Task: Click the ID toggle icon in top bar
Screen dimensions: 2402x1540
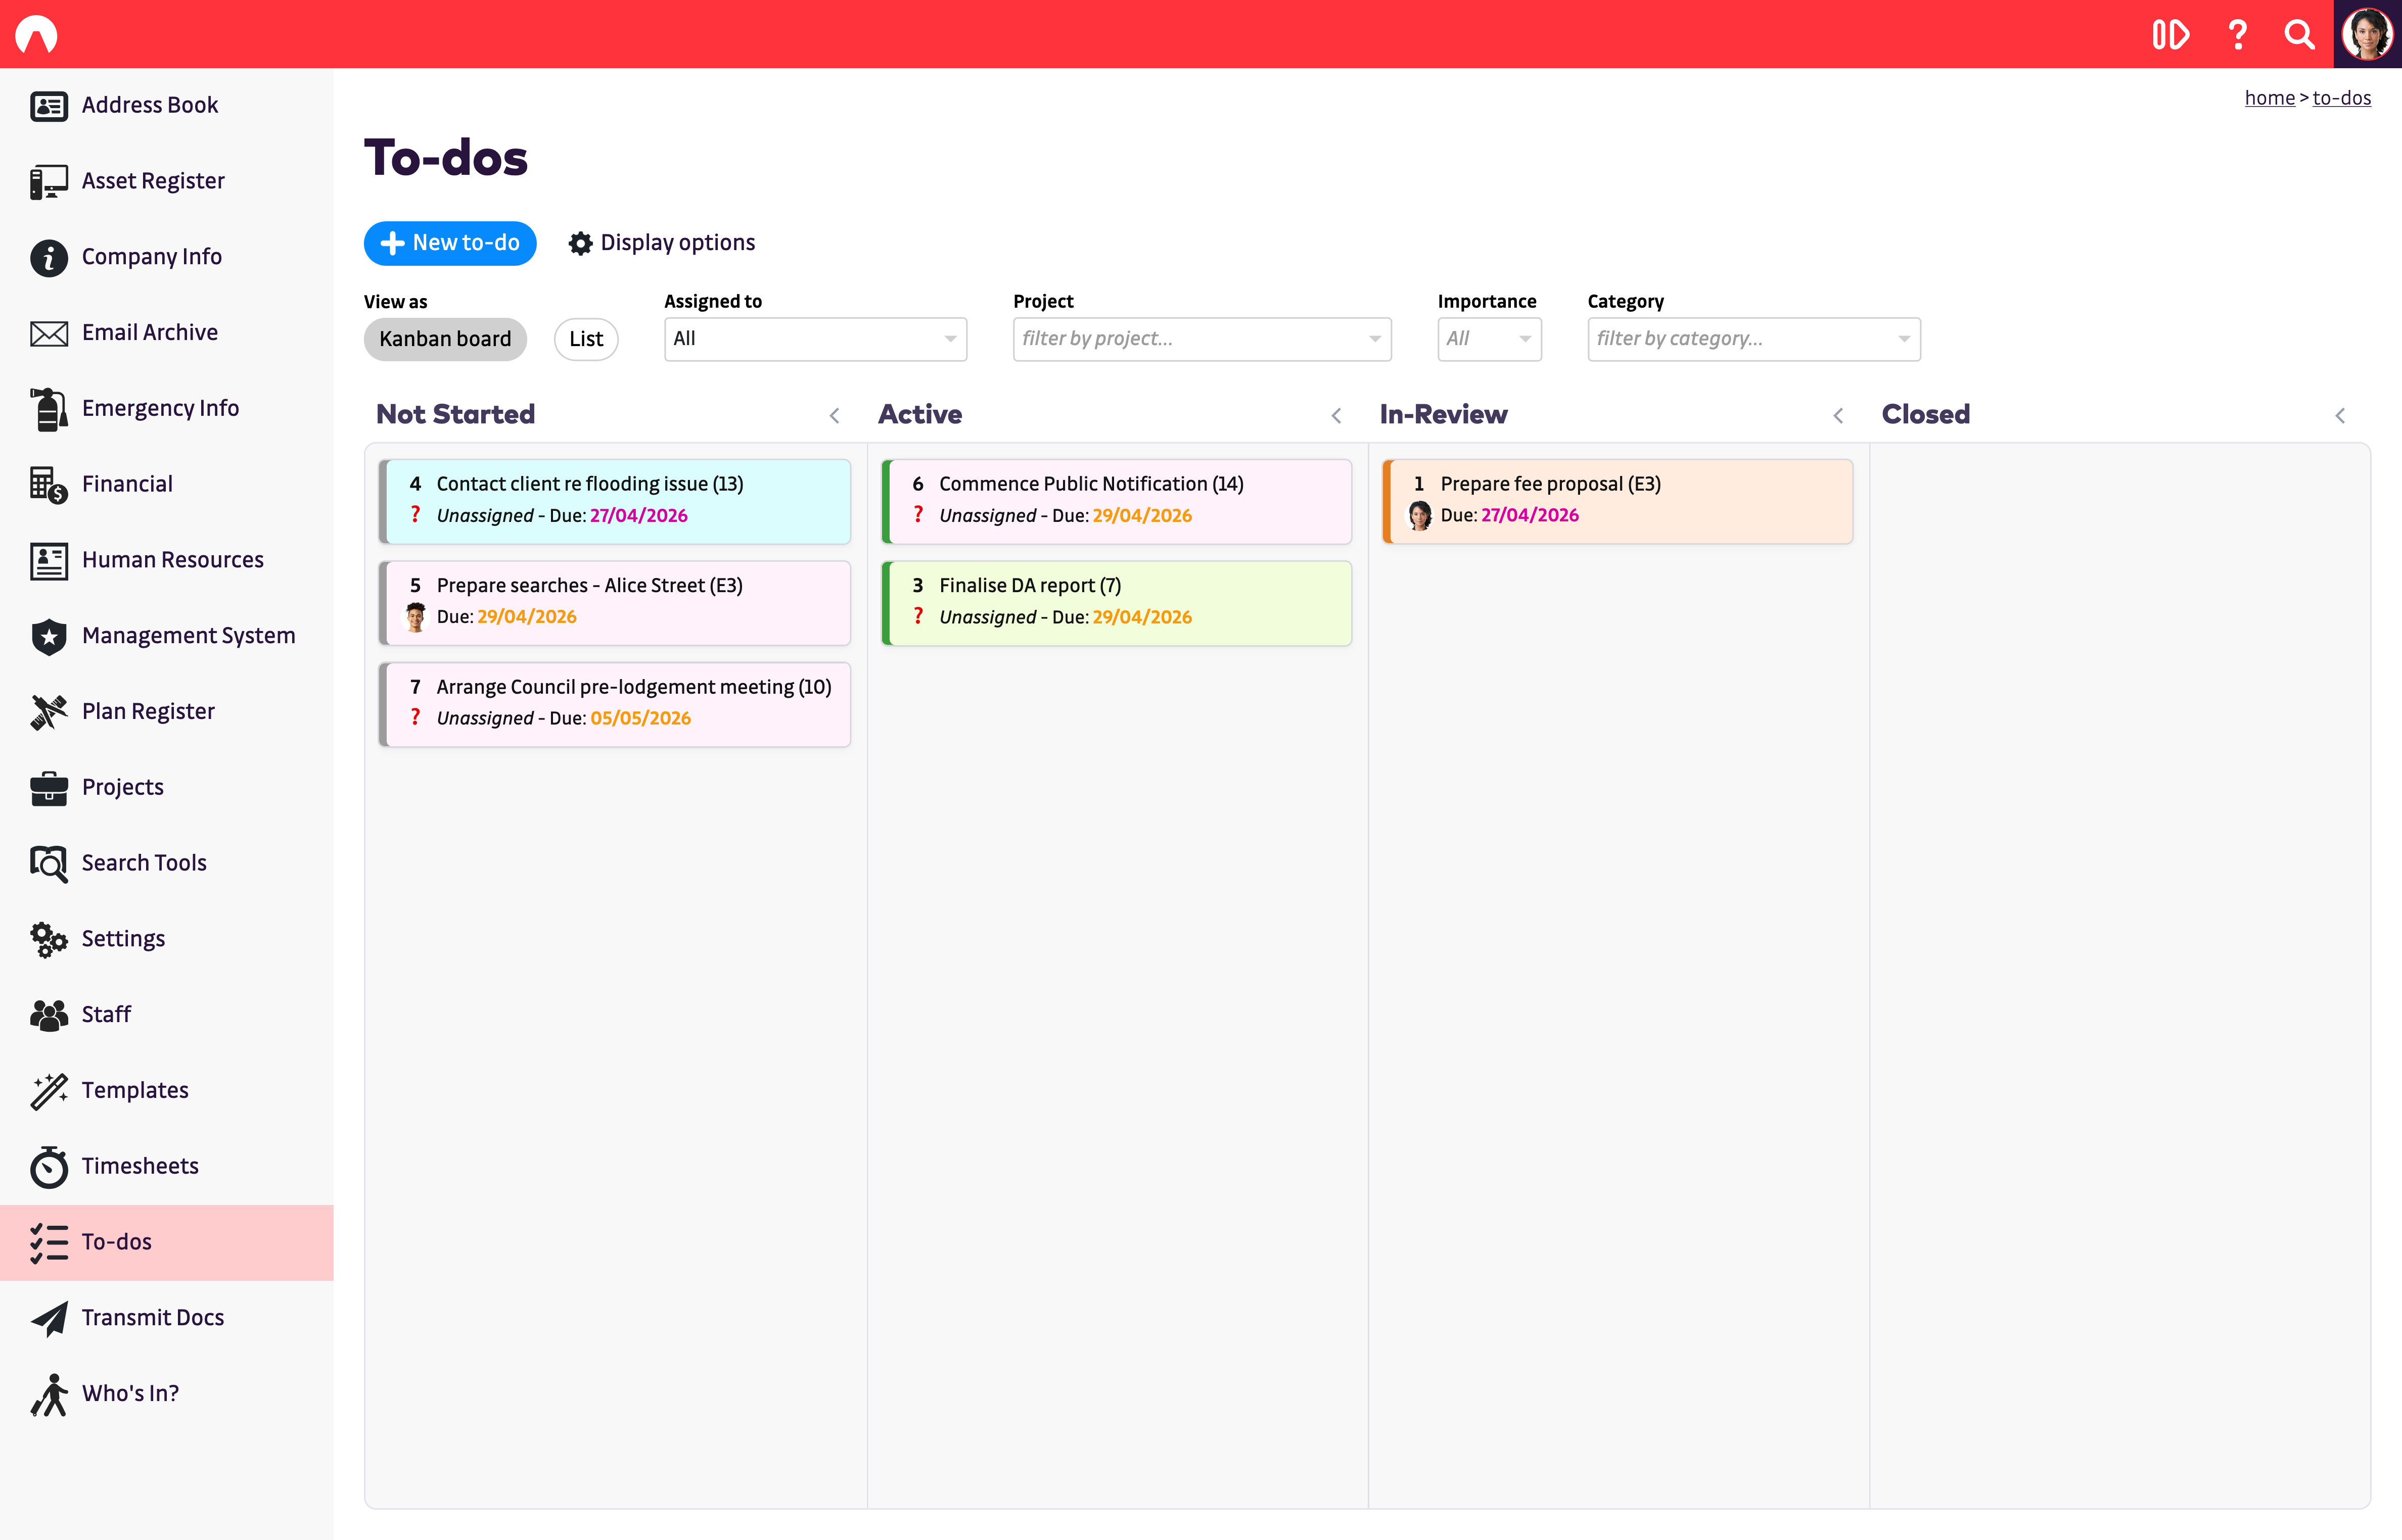Action: point(2170,35)
